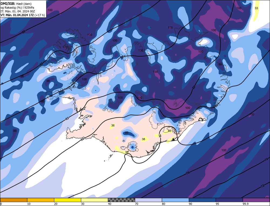Click the '86' contour line label
The height and width of the screenshot is (206, 270).
coord(41,64)
